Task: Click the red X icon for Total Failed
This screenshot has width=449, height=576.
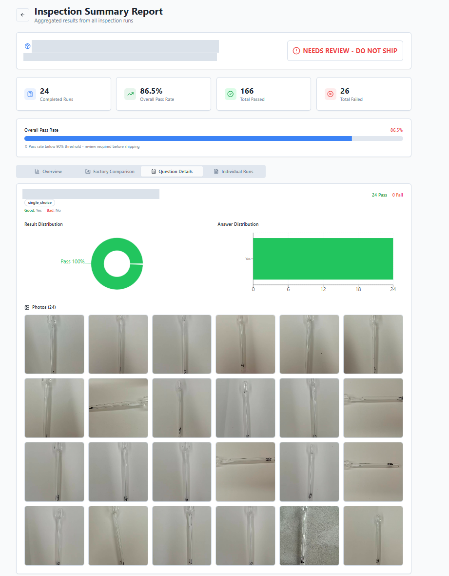Action: click(331, 94)
